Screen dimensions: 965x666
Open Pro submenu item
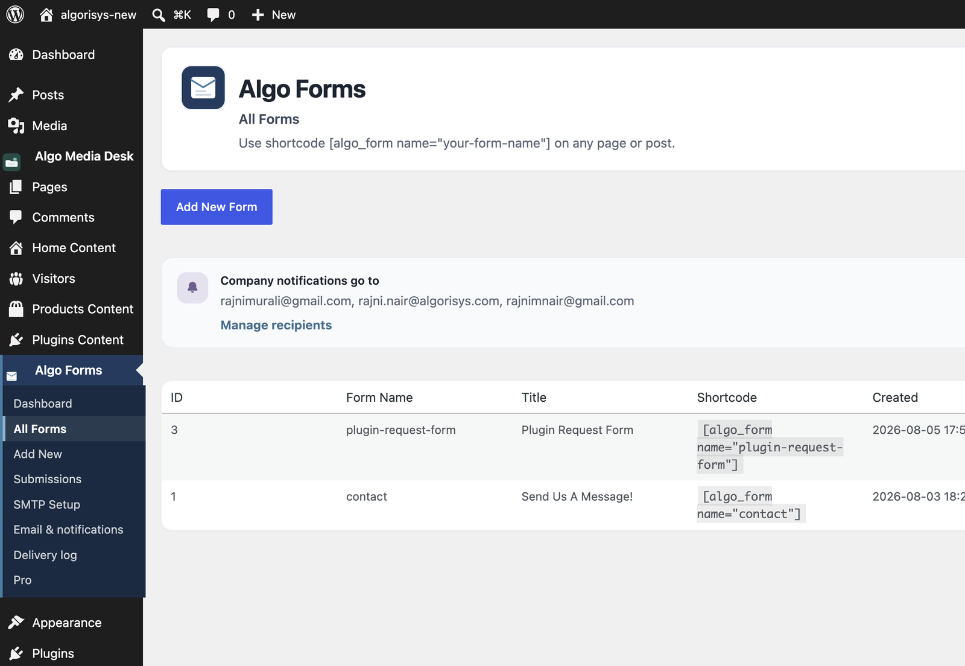(x=22, y=580)
